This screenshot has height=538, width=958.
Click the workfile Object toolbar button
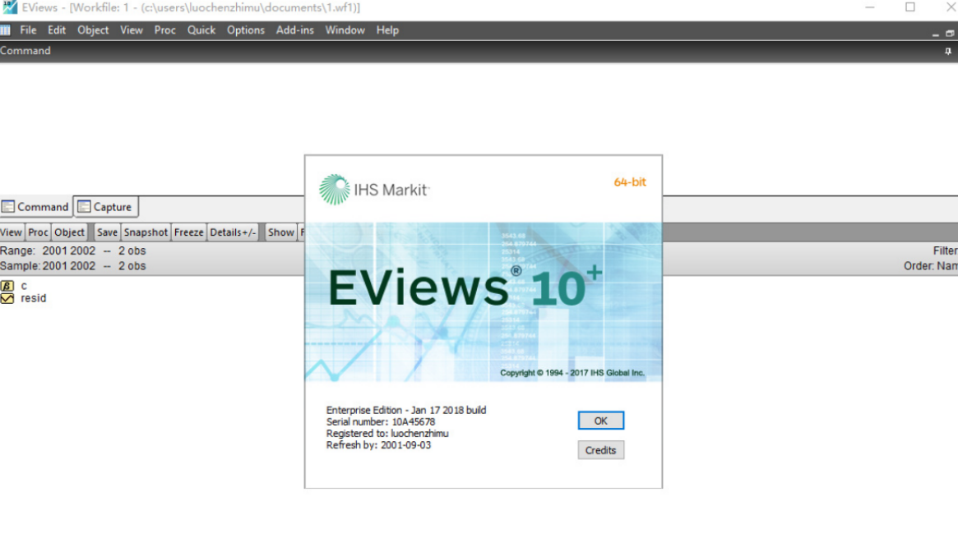coord(69,232)
